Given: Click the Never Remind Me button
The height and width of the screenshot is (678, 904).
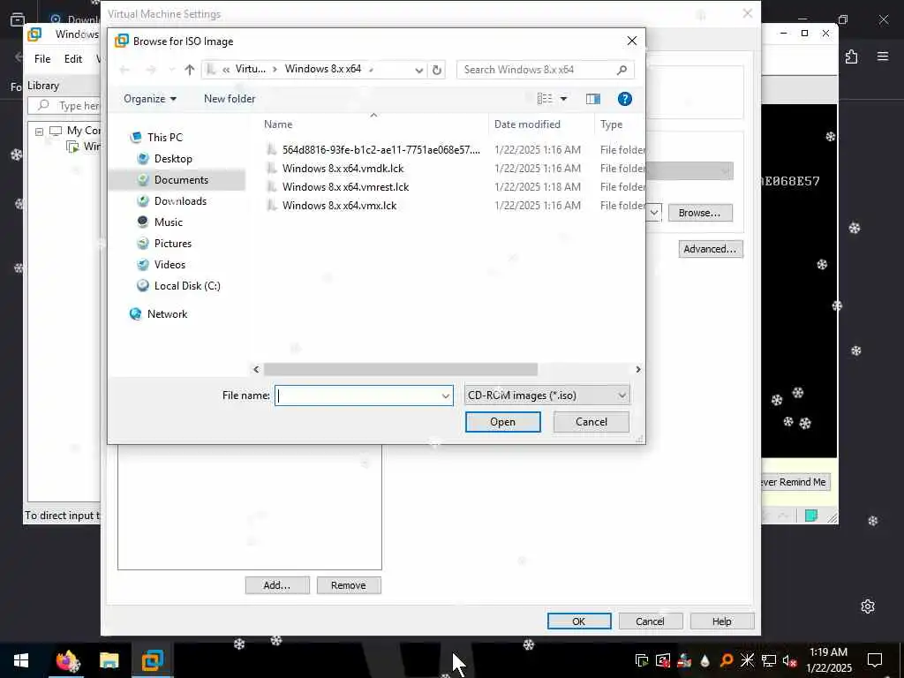Looking at the screenshot, I should coord(795,483).
